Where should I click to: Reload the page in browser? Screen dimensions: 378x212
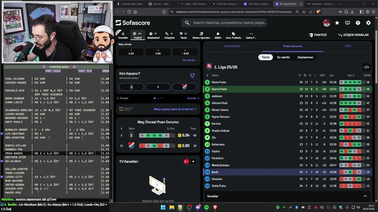point(129,12)
